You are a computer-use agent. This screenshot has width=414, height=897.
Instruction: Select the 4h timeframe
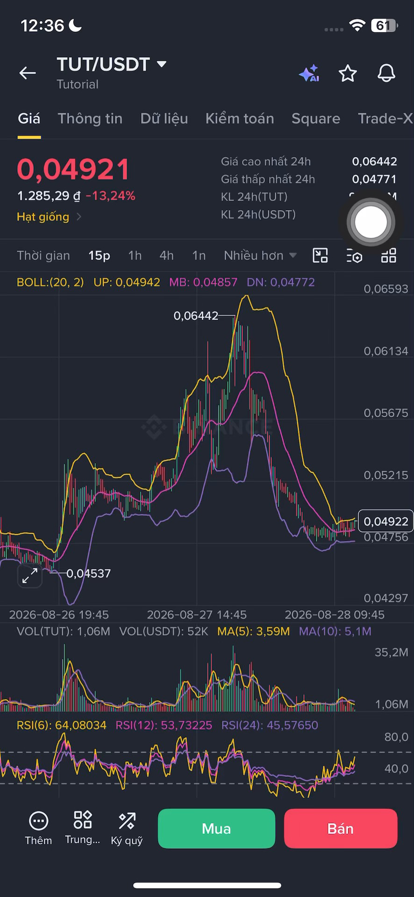(166, 256)
